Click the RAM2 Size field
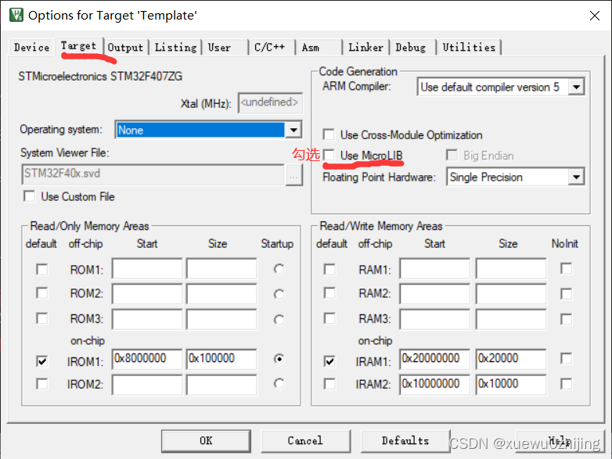612x459 pixels. pos(510,294)
